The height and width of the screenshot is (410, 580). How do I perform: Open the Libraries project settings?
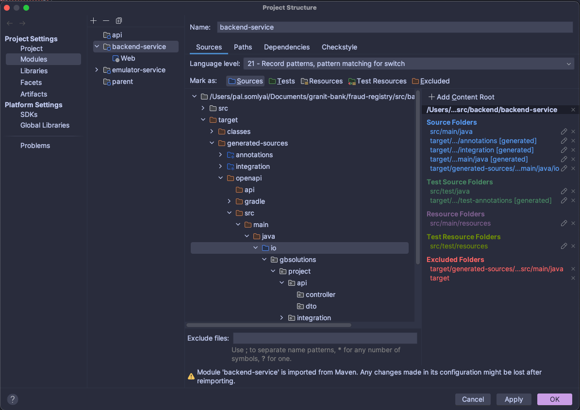34,71
